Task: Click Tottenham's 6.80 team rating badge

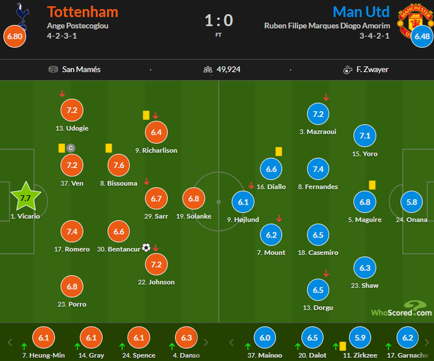Action: coord(15,36)
